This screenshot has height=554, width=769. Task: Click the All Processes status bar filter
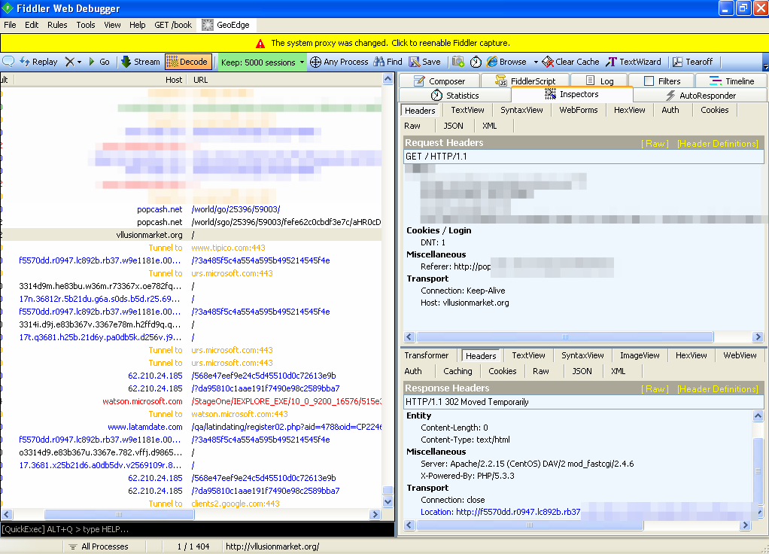[99, 546]
